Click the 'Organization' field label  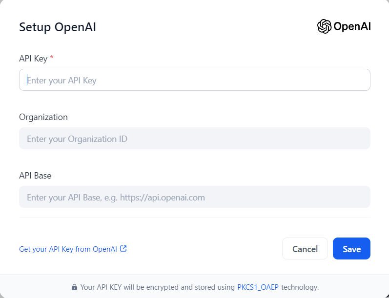[x=43, y=117]
